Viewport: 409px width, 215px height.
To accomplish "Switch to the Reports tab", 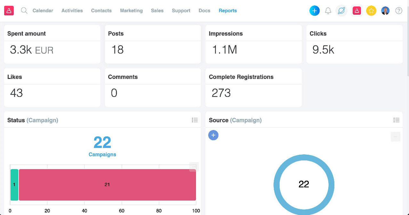I will pos(228,11).
